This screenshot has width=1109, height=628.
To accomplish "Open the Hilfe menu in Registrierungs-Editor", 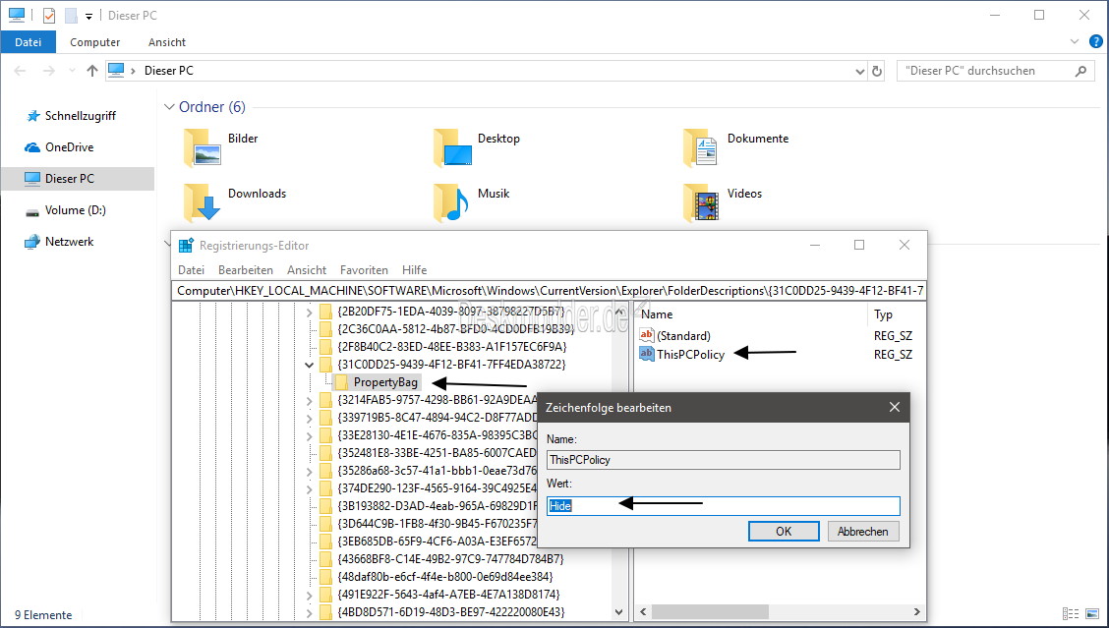I will point(415,270).
